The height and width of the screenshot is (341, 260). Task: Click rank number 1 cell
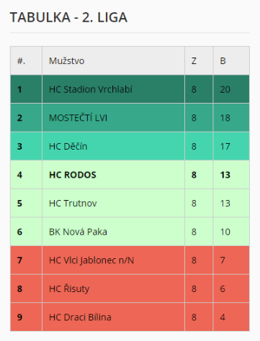[x=26, y=89]
